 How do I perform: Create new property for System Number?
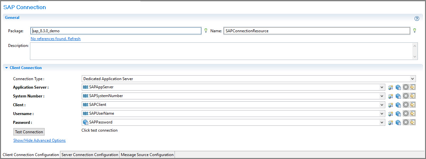click(x=390, y=96)
